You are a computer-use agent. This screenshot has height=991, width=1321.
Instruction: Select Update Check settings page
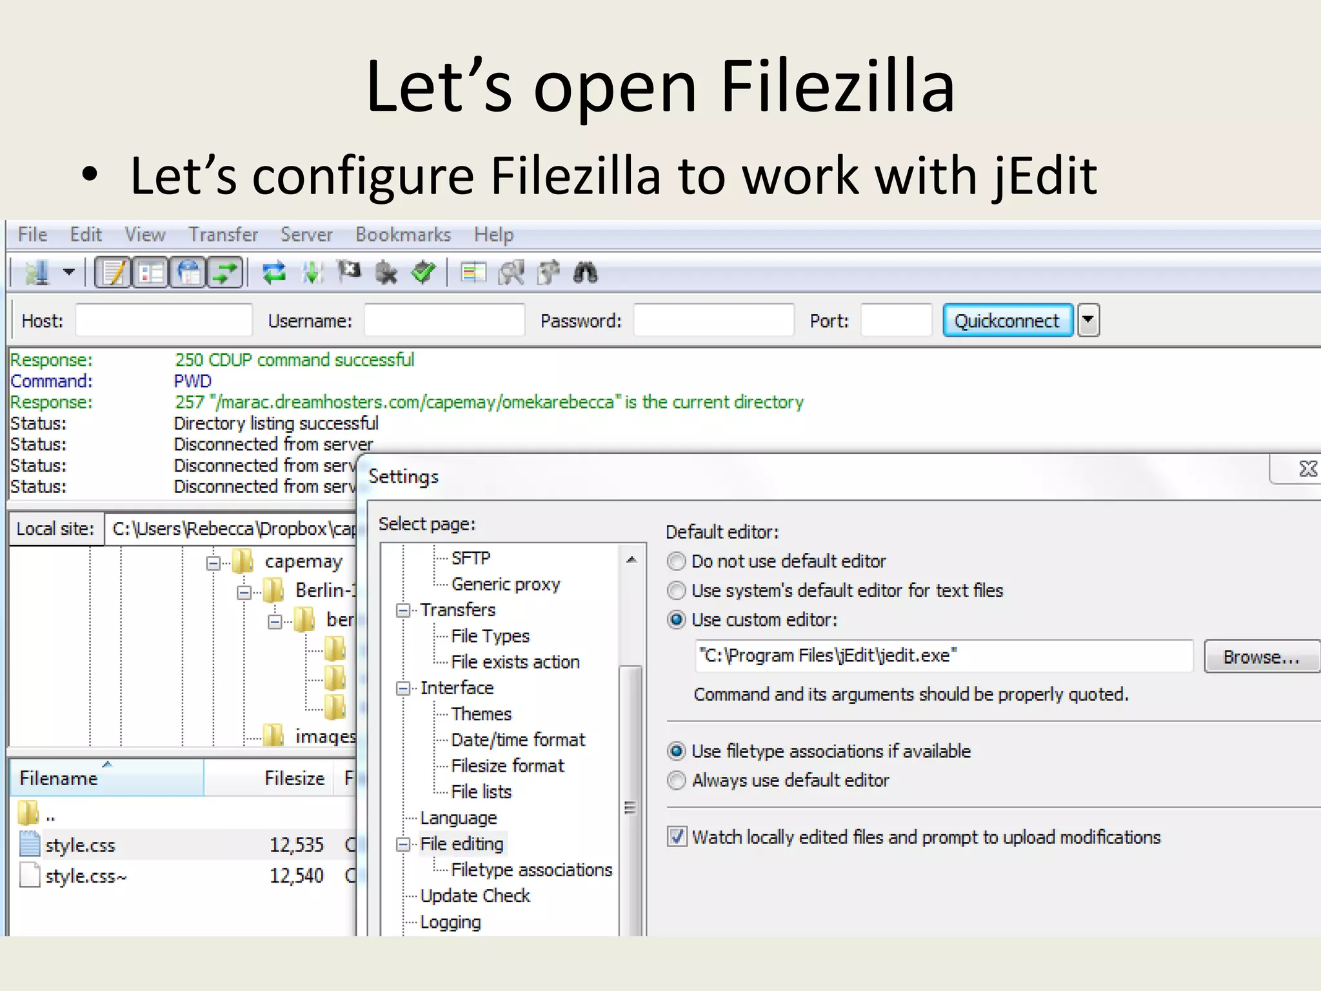coord(475,896)
